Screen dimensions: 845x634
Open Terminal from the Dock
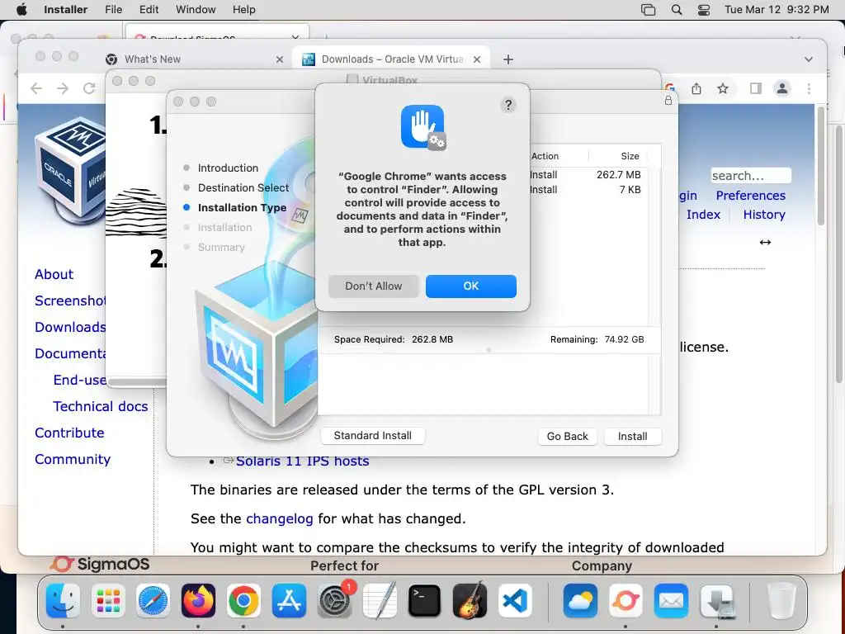pos(424,601)
